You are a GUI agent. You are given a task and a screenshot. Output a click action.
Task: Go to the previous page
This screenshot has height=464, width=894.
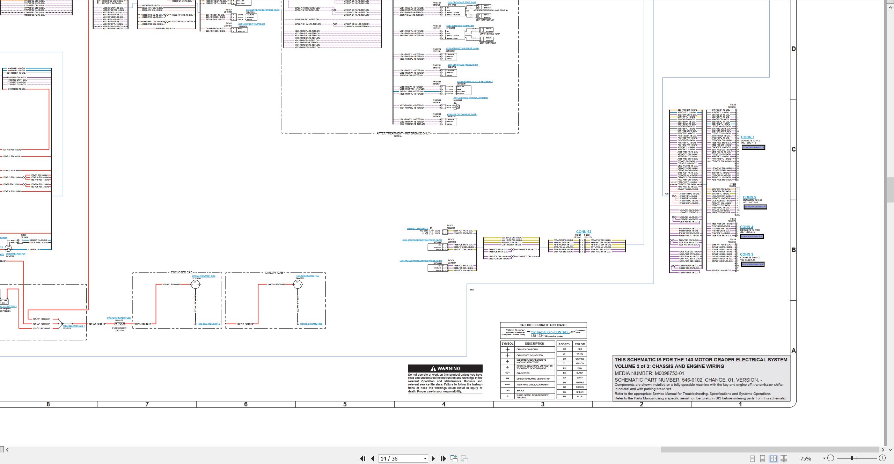click(373, 458)
